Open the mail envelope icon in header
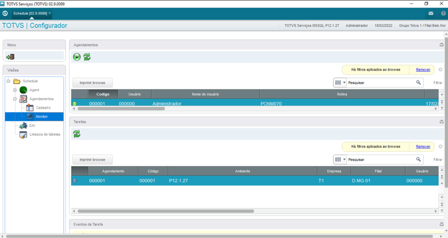The width and height of the screenshot is (448, 238). click(x=431, y=14)
